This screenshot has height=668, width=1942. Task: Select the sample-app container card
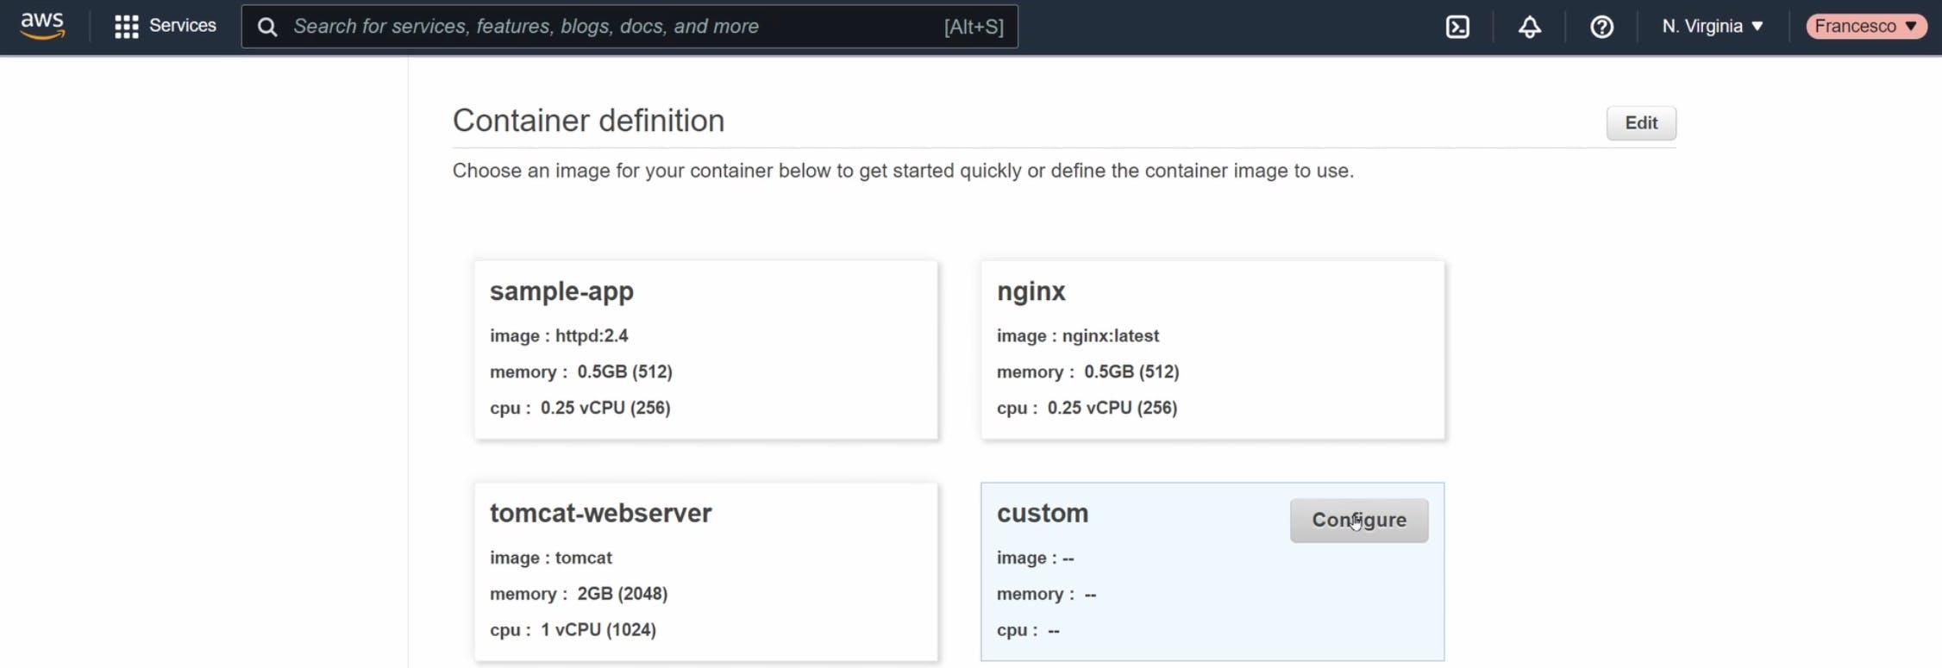point(706,350)
